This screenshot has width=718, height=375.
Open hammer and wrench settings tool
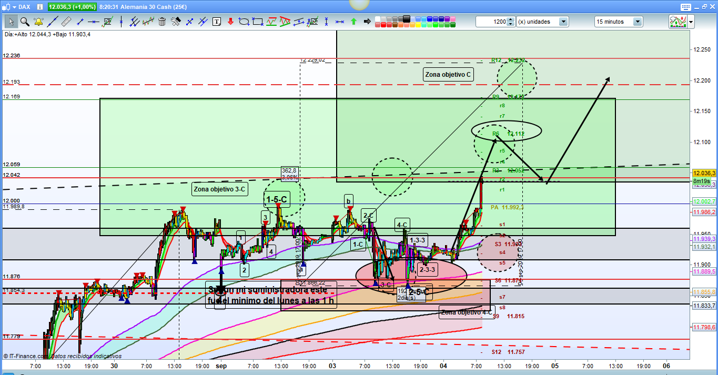tap(176, 22)
